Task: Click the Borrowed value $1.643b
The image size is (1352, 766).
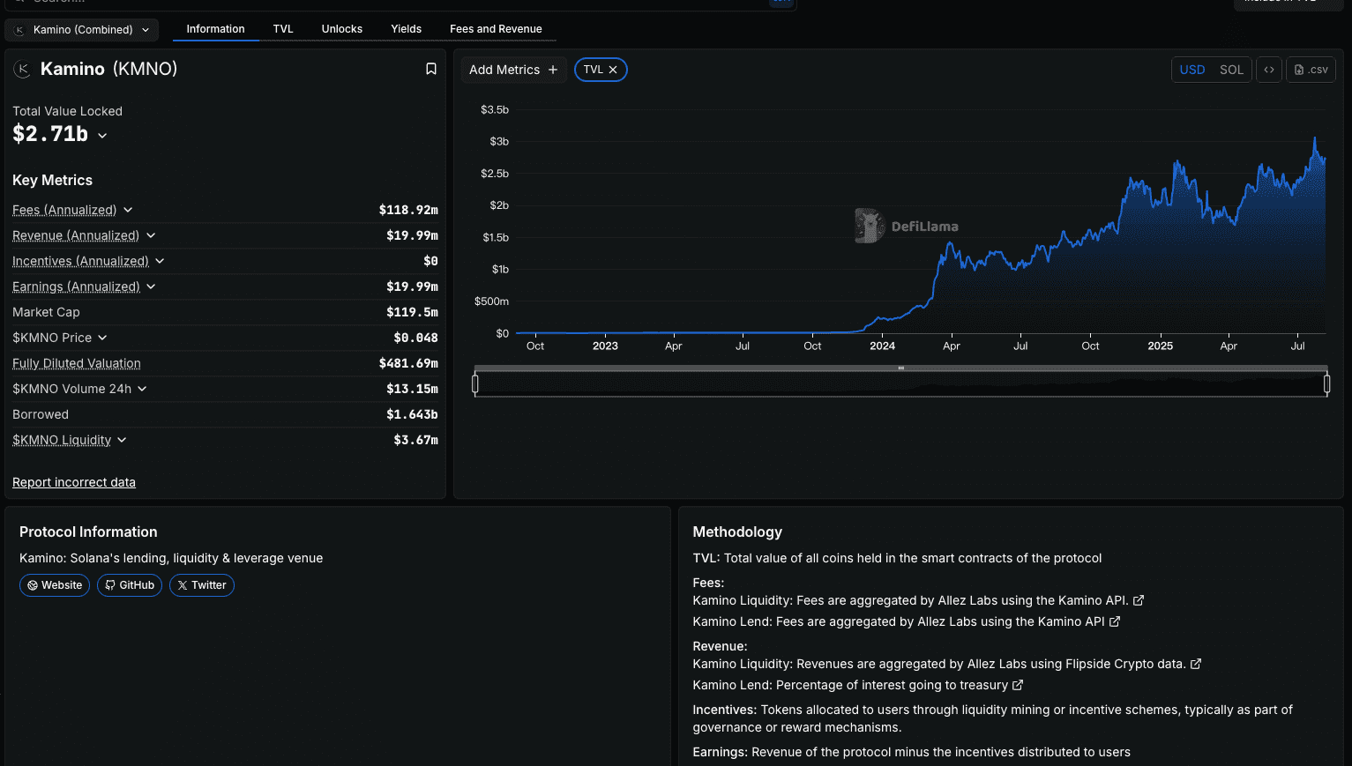Action: click(412, 414)
